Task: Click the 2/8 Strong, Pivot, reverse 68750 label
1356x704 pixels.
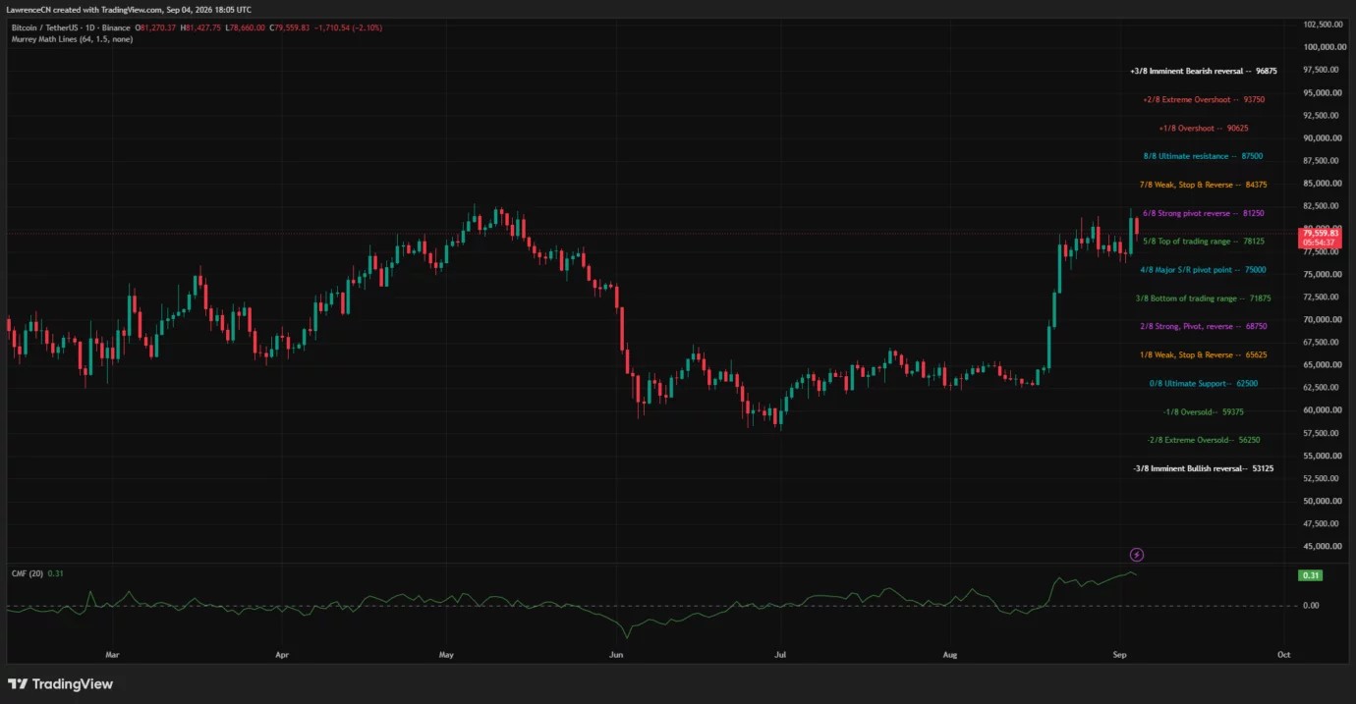Action: [x=1203, y=327]
